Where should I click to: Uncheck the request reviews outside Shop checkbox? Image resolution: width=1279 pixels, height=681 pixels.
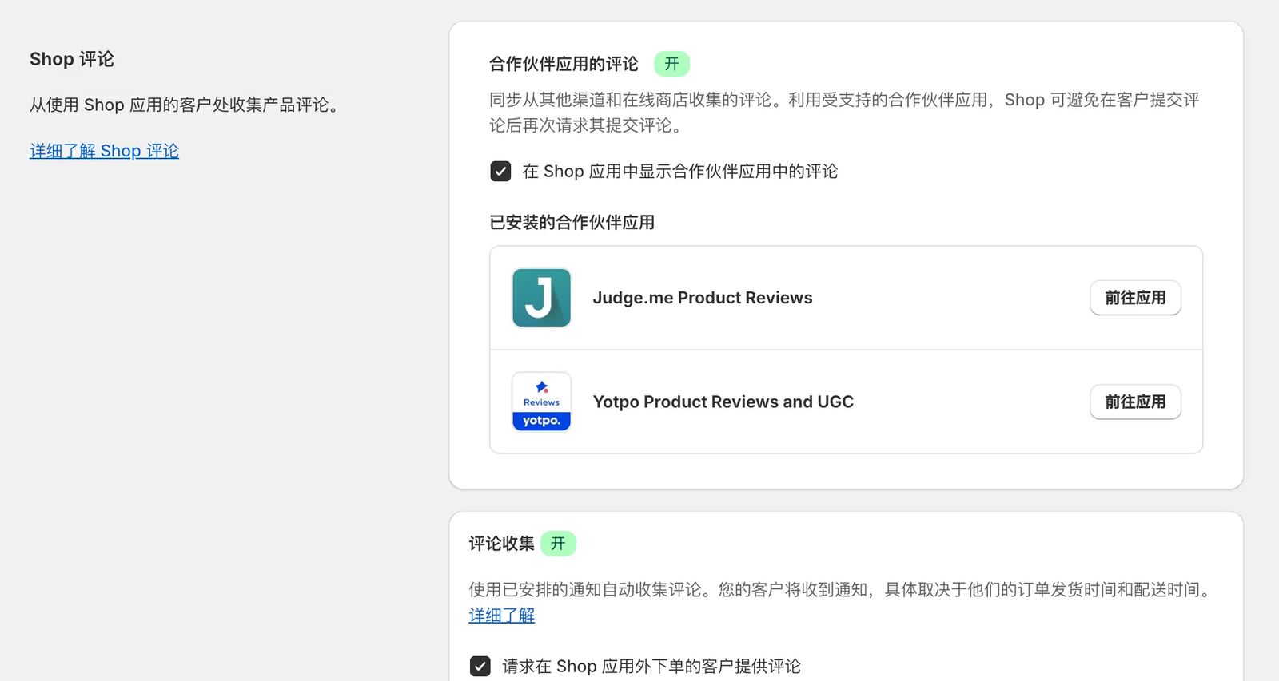pyautogui.click(x=480, y=666)
